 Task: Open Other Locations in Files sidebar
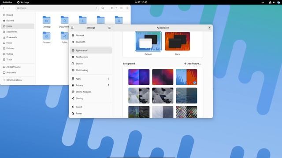pyautogui.click(x=18, y=80)
